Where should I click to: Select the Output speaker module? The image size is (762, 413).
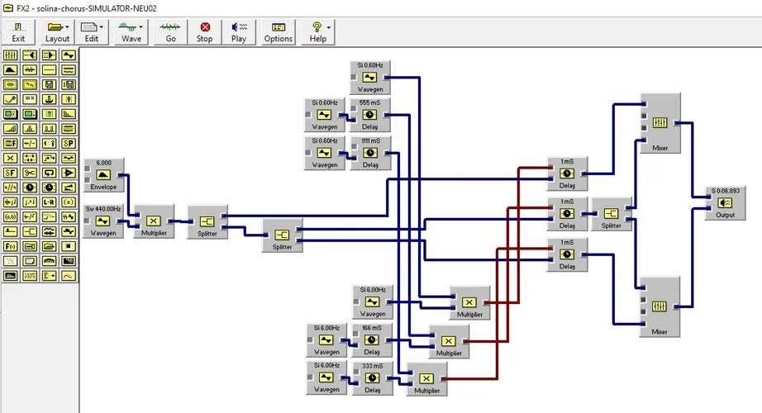(725, 203)
